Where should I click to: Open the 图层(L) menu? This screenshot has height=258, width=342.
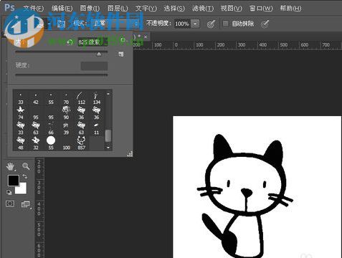[118, 9]
